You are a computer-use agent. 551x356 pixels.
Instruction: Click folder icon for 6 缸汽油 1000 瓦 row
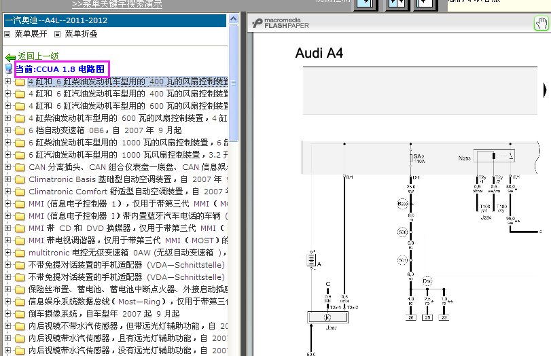point(20,155)
